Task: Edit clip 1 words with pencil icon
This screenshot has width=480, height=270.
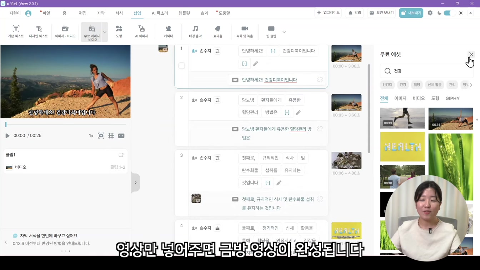Action: point(256,64)
